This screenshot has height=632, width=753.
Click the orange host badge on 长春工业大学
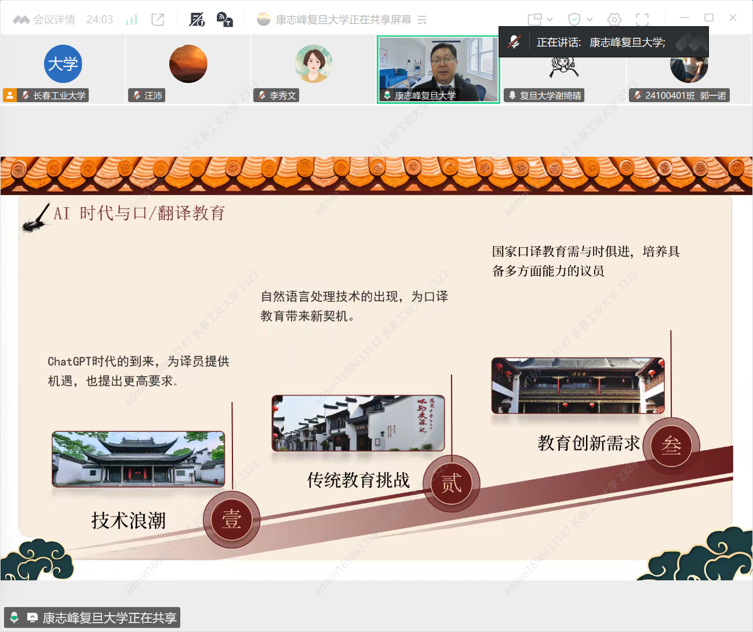point(10,96)
